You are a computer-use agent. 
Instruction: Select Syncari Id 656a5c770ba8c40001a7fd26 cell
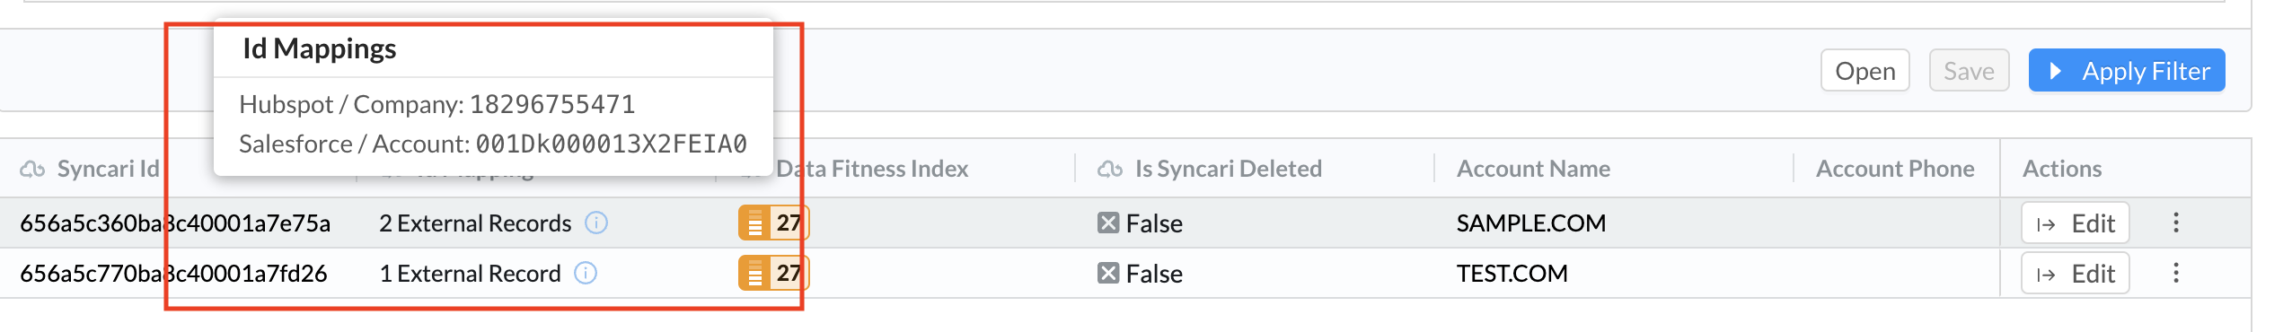[173, 273]
